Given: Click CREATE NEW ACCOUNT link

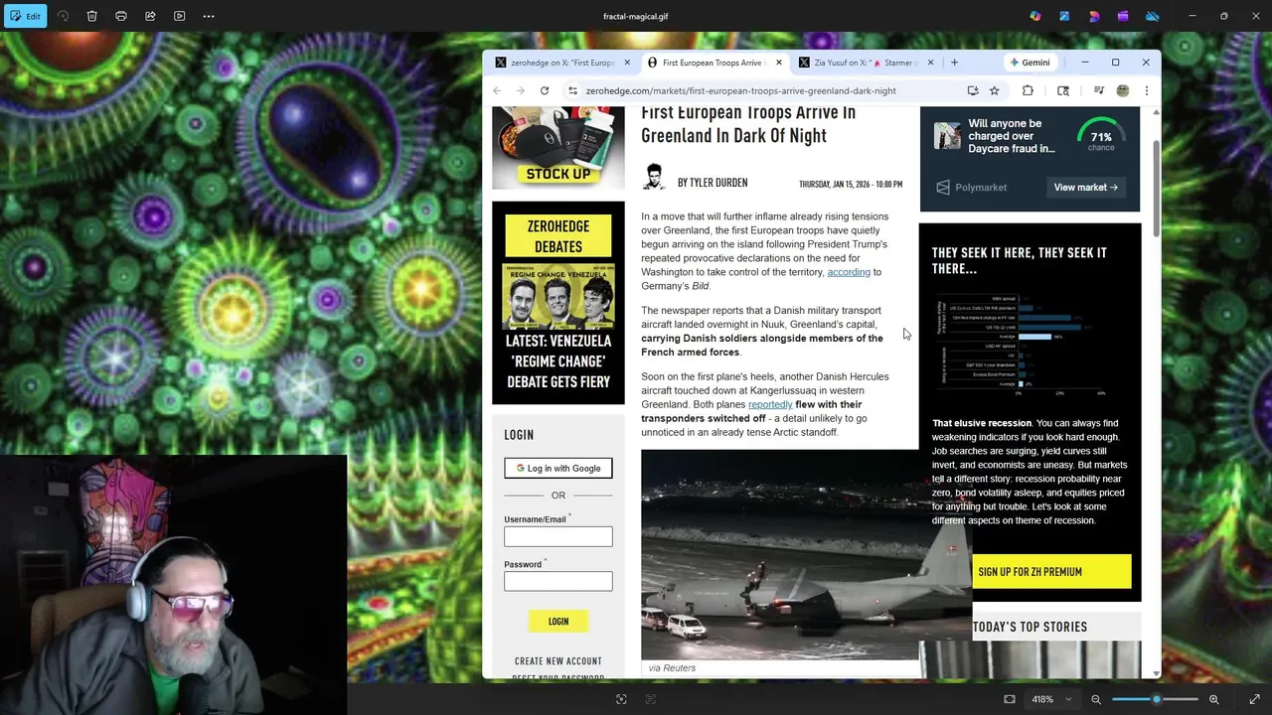Looking at the screenshot, I should (x=558, y=660).
